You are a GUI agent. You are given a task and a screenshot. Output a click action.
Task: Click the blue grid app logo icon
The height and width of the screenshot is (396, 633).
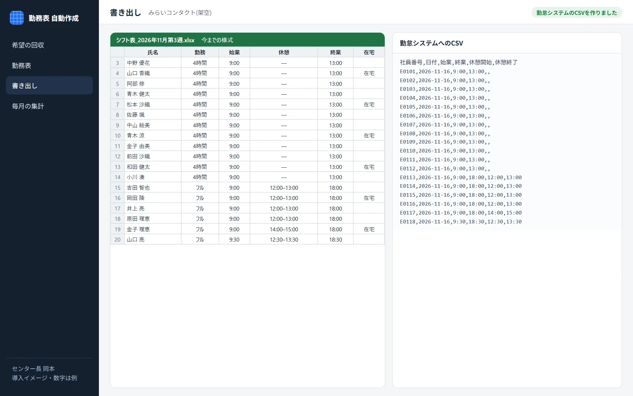point(17,18)
